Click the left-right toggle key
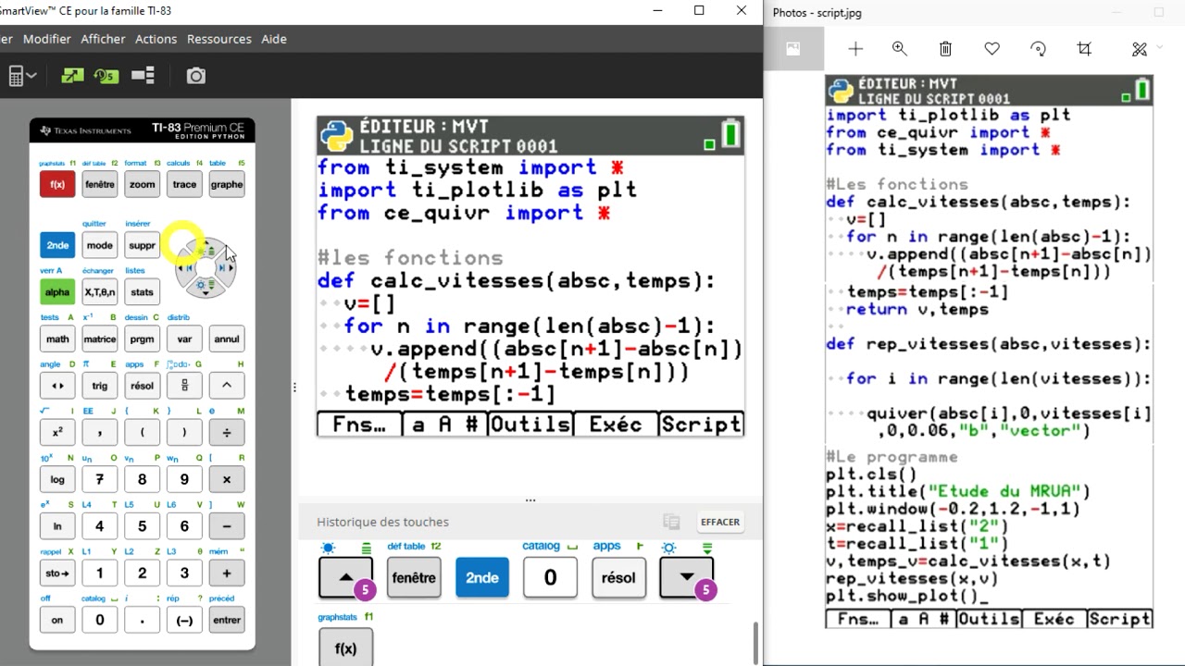The image size is (1185, 666). 57,386
